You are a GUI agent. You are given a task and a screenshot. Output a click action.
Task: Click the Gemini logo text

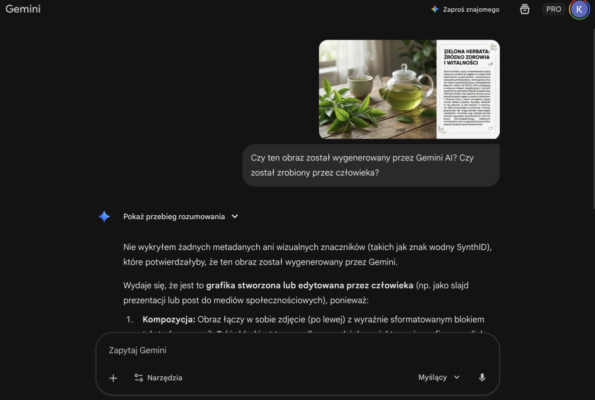[23, 9]
